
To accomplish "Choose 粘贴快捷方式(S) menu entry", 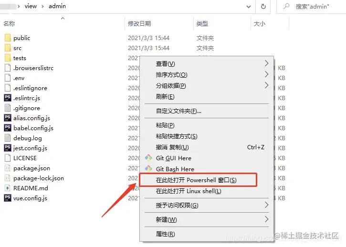I will (207, 136).
